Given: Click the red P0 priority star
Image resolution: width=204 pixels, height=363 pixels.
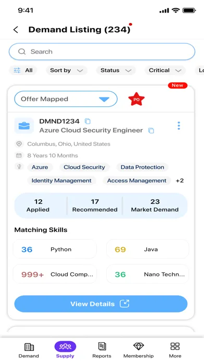Looking at the screenshot, I should point(136,99).
